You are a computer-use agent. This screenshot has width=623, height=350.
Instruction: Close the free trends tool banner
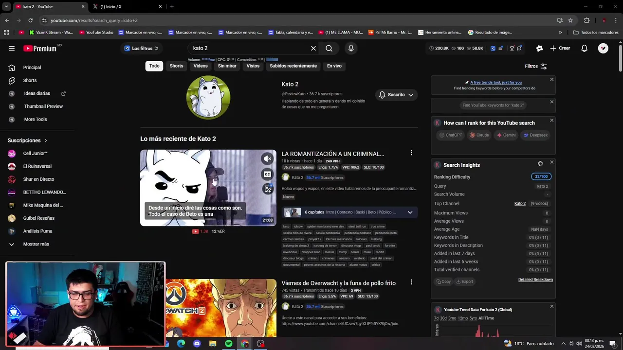pos(551,79)
